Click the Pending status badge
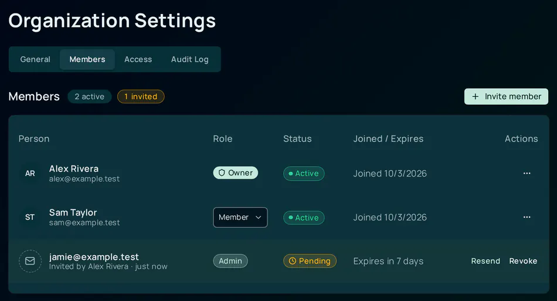Image resolution: width=557 pixels, height=301 pixels. coord(310,261)
